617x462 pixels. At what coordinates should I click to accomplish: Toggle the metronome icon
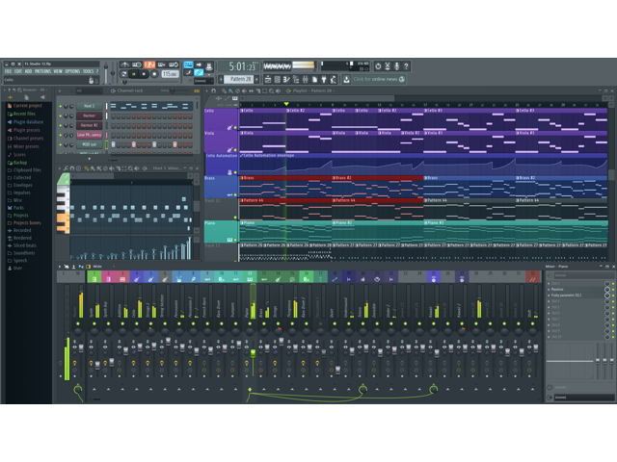[x=124, y=64]
